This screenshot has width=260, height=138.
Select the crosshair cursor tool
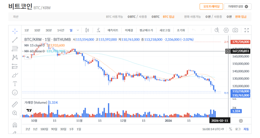click(15, 31)
